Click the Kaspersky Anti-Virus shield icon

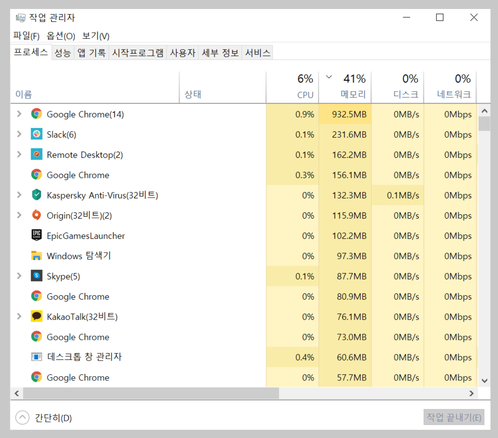[37, 195]
